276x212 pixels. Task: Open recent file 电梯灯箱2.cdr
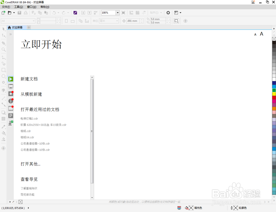[x=29, y=119]
